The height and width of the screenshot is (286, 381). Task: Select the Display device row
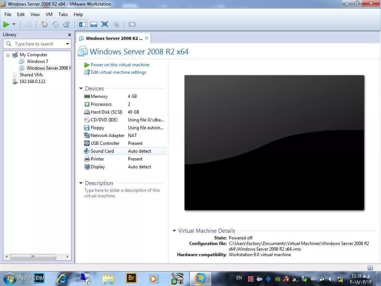[x=124, y=167]
